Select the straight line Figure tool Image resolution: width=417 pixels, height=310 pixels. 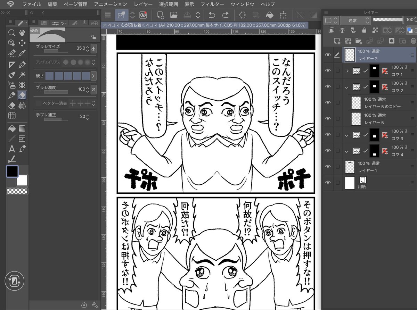(12, 139)
